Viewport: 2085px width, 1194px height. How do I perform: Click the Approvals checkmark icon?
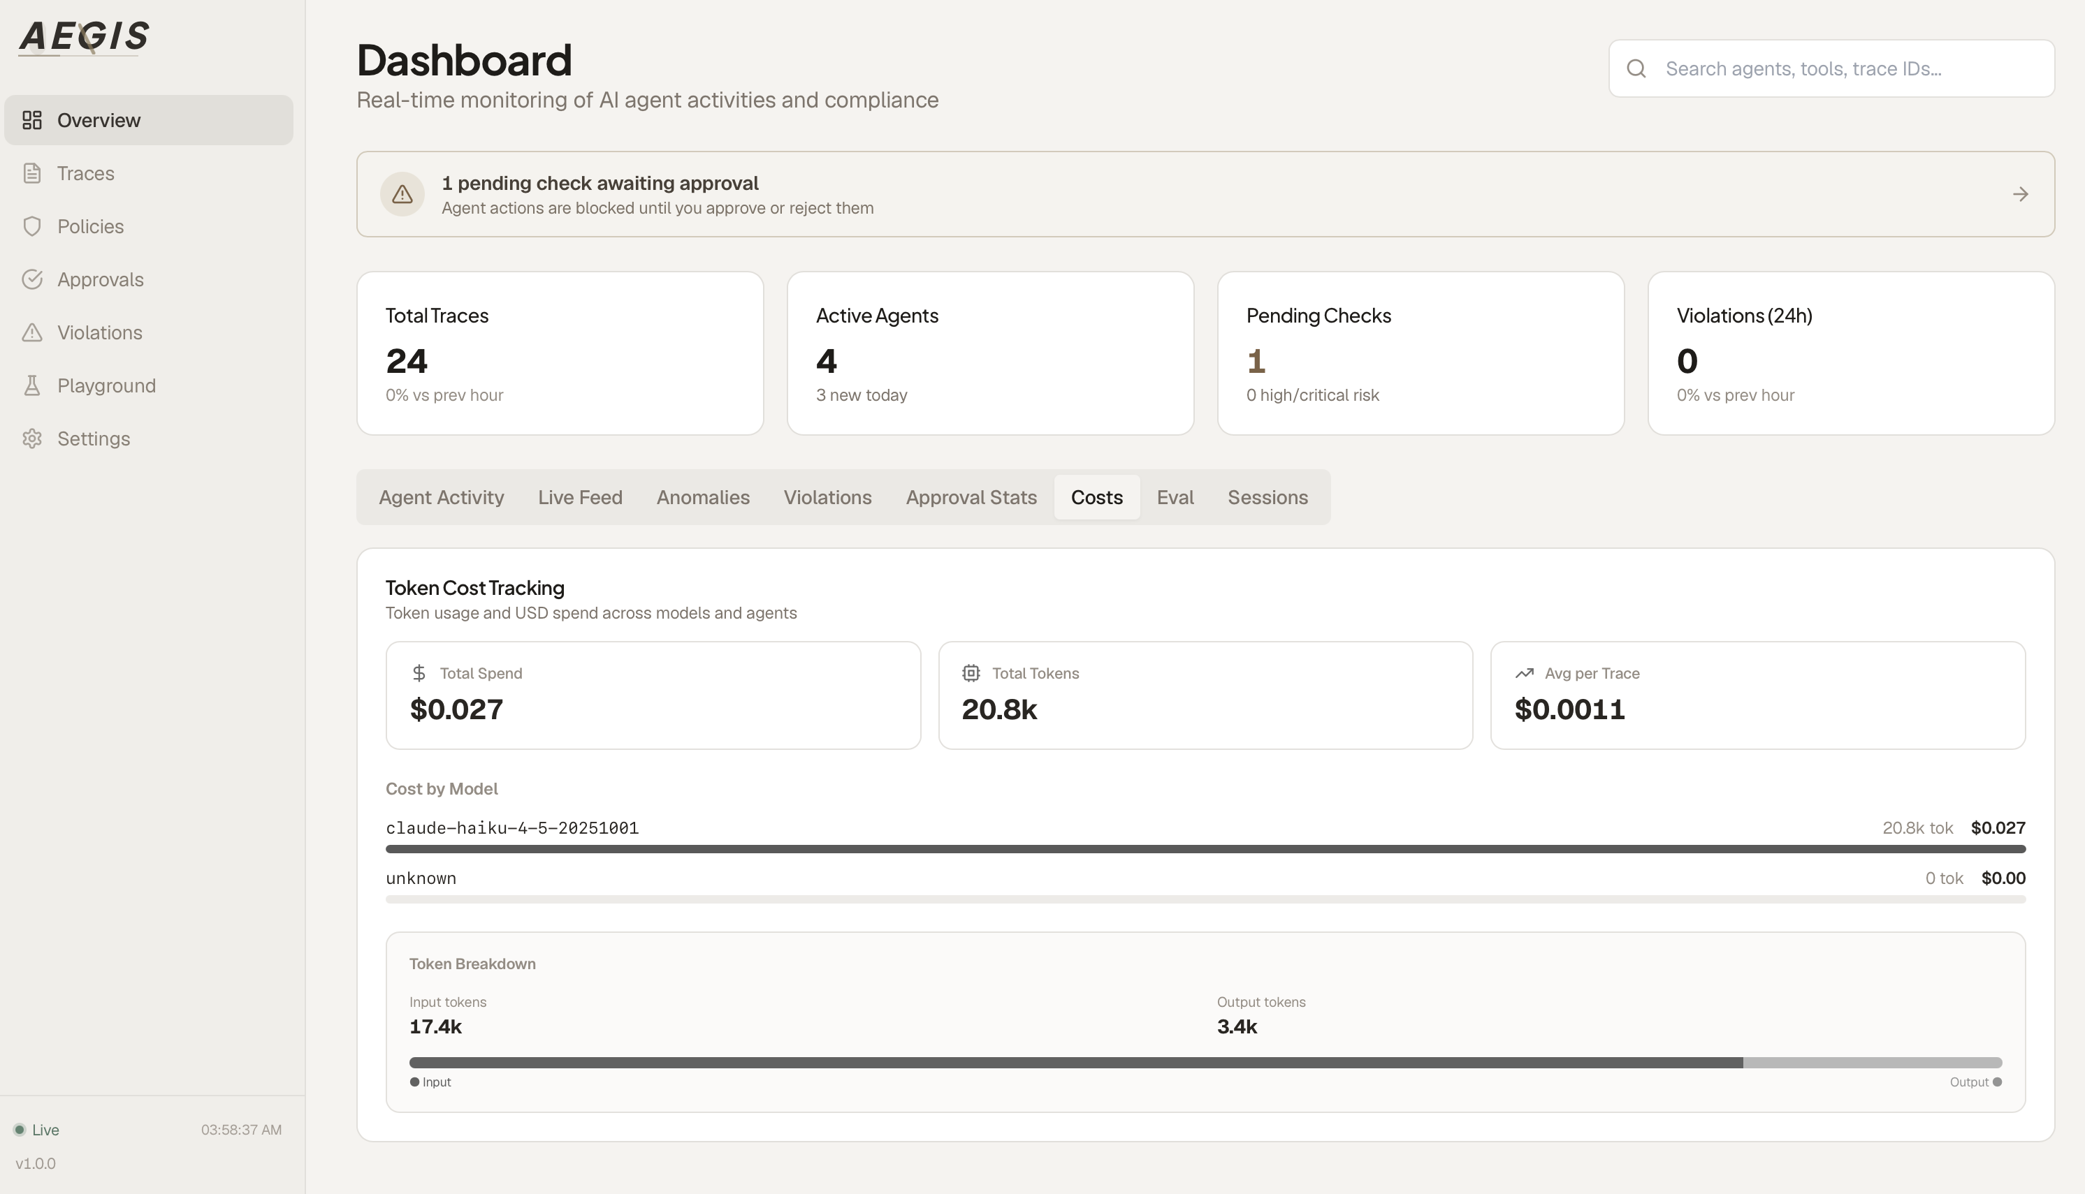33,279
